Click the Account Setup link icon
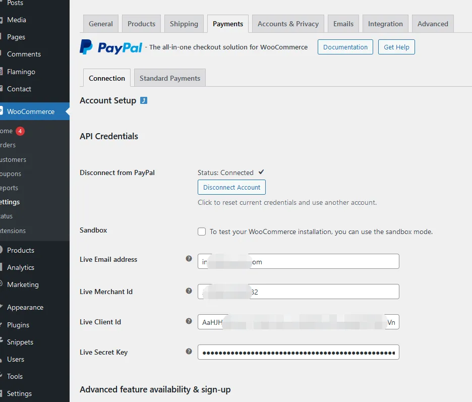The width and height of the screenshot is (472, 402). tap(144, 100)
